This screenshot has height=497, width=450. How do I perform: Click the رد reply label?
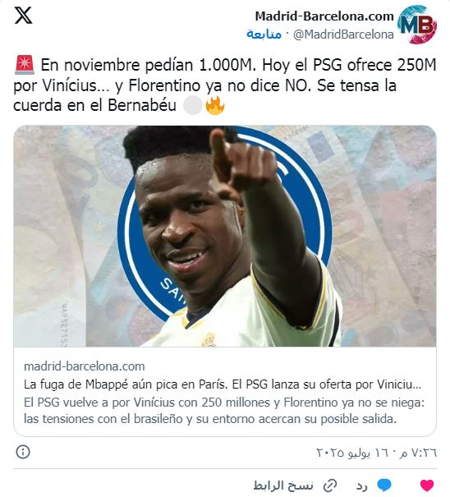point(362,485)
